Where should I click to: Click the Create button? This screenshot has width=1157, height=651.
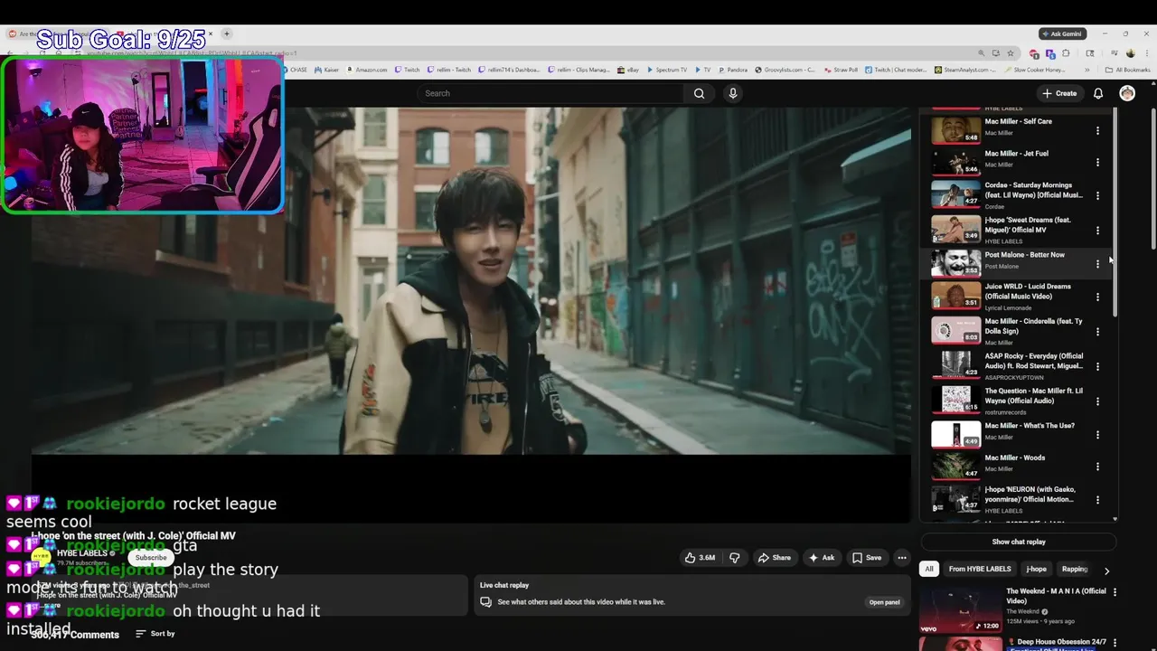pos(1059,93)
